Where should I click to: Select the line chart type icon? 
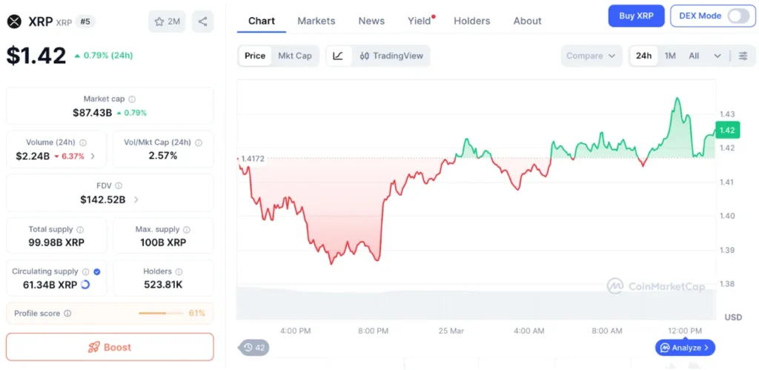point(338,56)
